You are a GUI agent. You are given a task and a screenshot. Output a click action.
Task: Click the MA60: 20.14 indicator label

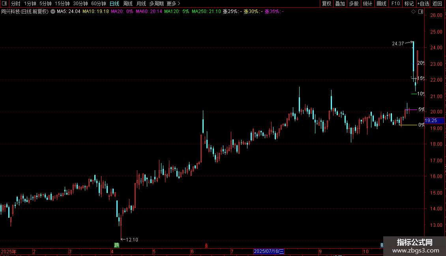(149, 12)
